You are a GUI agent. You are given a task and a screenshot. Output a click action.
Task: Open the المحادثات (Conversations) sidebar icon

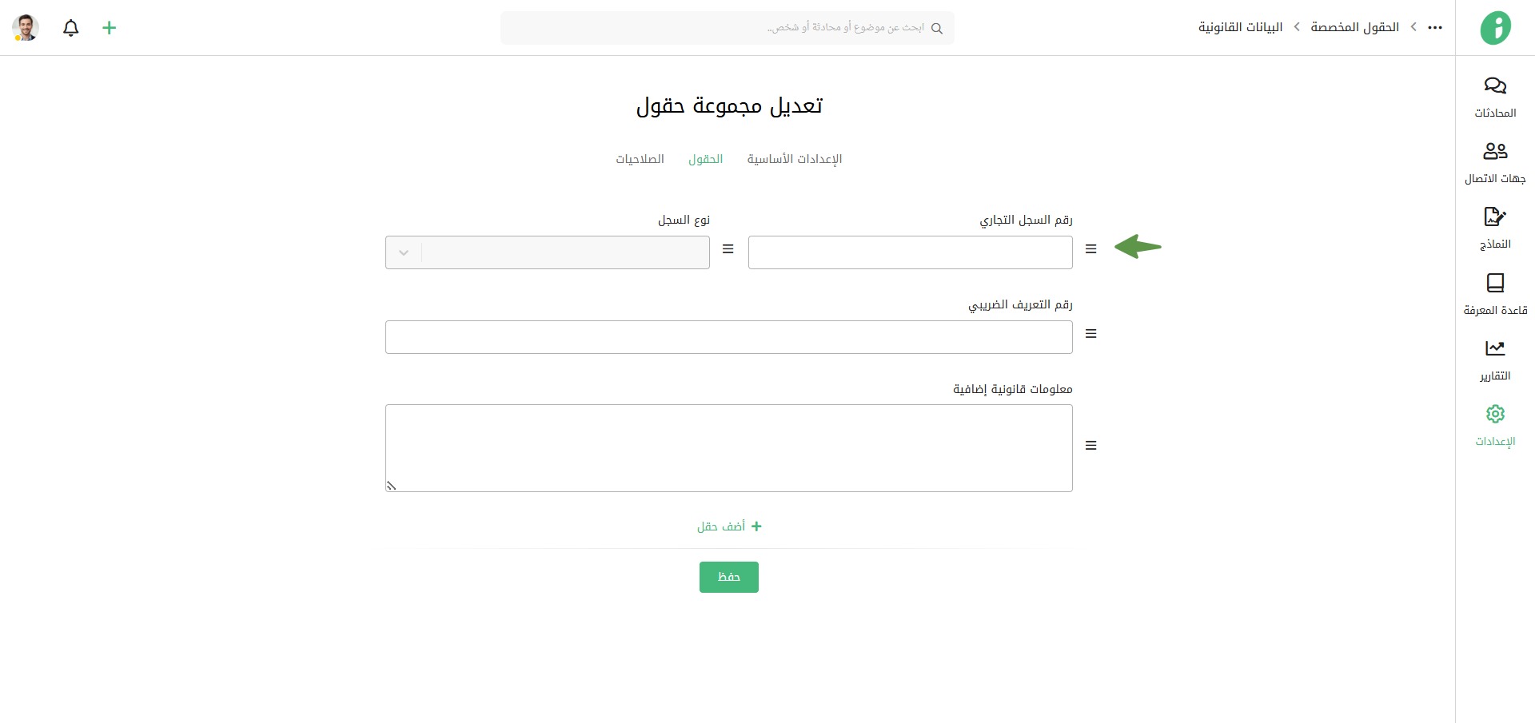[x=1495, y=86]
